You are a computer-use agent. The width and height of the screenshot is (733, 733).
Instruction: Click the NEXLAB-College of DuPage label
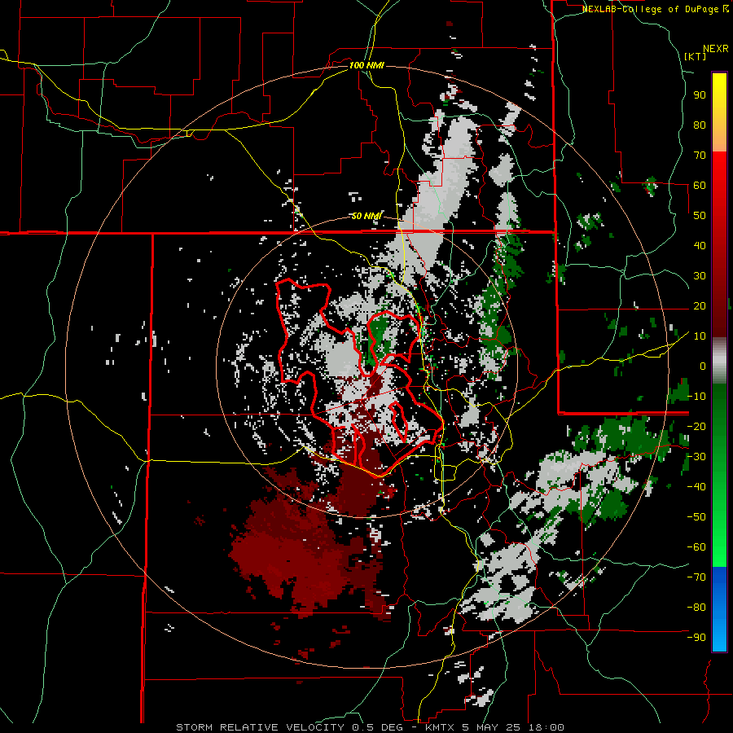click(x=656, y=9)
